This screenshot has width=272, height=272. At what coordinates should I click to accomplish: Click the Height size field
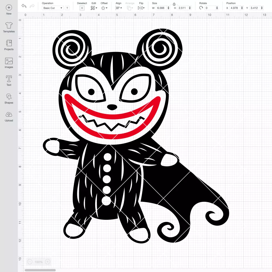[183, 8]
